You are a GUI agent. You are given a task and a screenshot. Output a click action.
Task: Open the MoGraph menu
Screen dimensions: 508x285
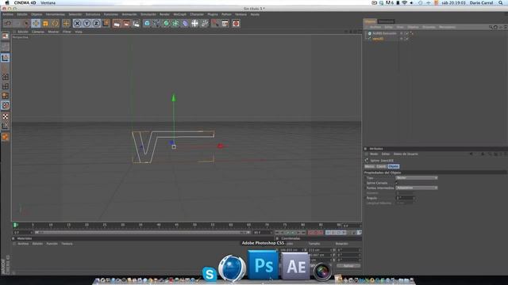coord(180,14)
